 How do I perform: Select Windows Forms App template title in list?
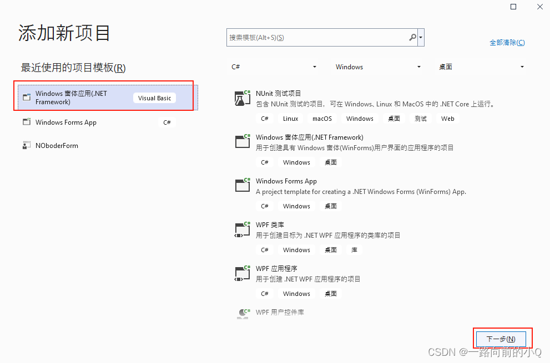(x=286, y=181)
